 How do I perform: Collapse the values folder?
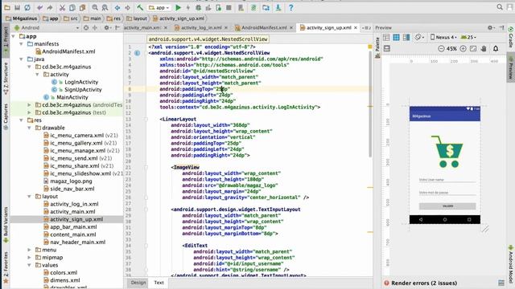pyautogui.click(x=29, y=265)
